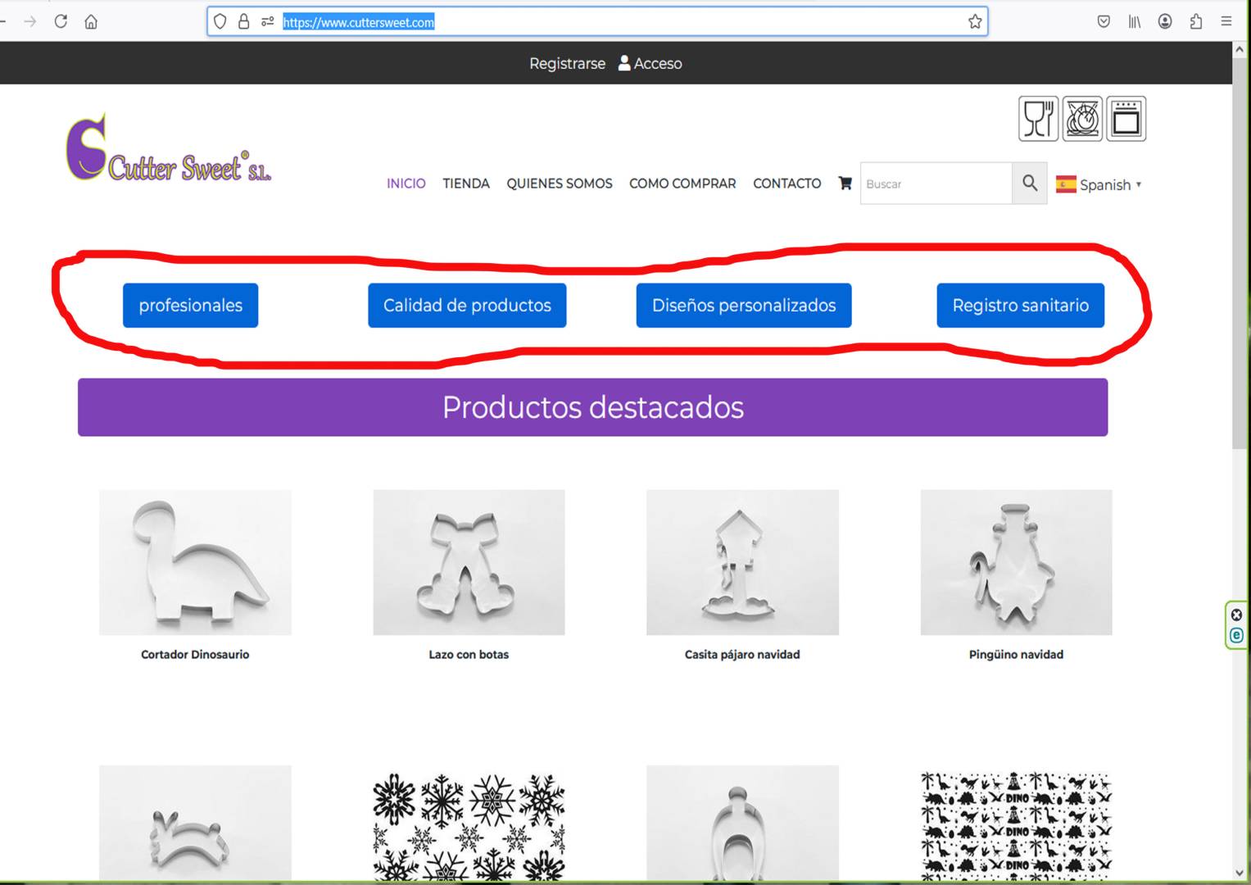Viewport: 1251px width, 885px height.
Task: View site security padlock info
Action: [243, 21]
